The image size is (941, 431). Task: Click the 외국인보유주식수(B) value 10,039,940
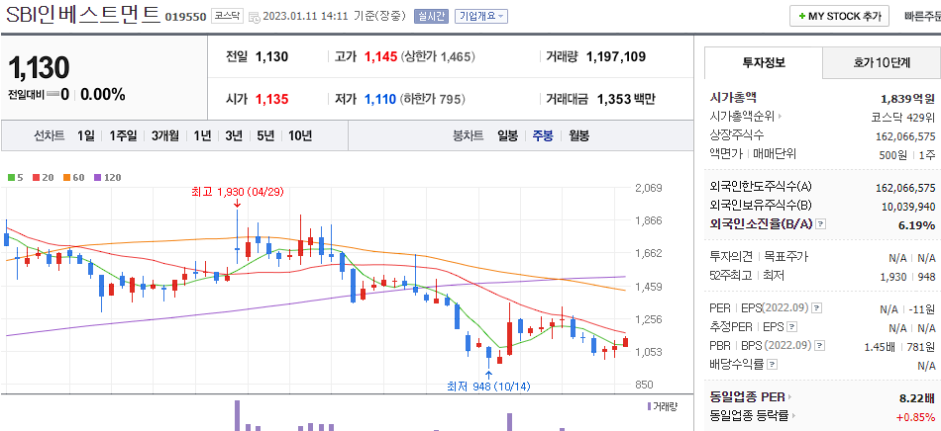pyautogui.click(x=909, y=206)
